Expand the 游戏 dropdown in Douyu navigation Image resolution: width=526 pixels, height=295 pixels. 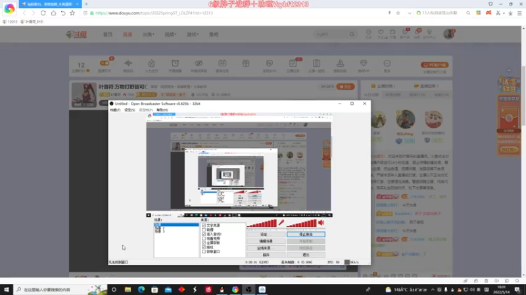[193, 34]
